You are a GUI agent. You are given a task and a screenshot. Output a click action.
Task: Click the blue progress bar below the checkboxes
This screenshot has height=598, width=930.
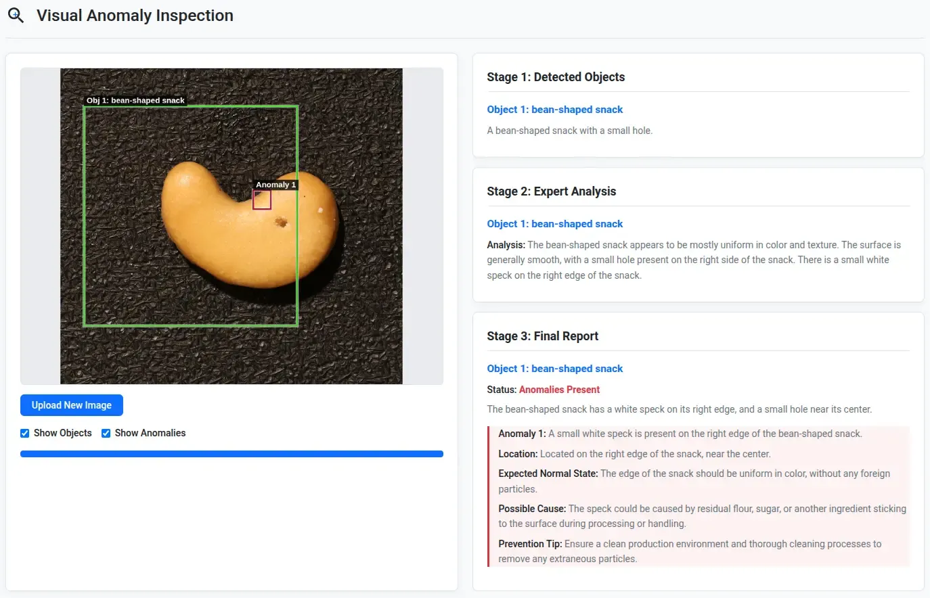click(x=231, y=454)
